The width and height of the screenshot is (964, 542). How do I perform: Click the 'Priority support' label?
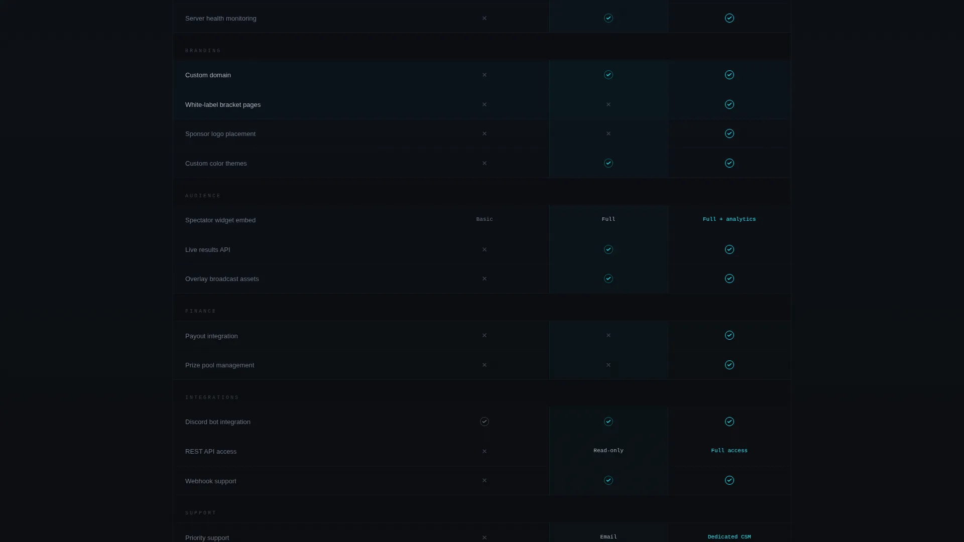tap(207, 538)
